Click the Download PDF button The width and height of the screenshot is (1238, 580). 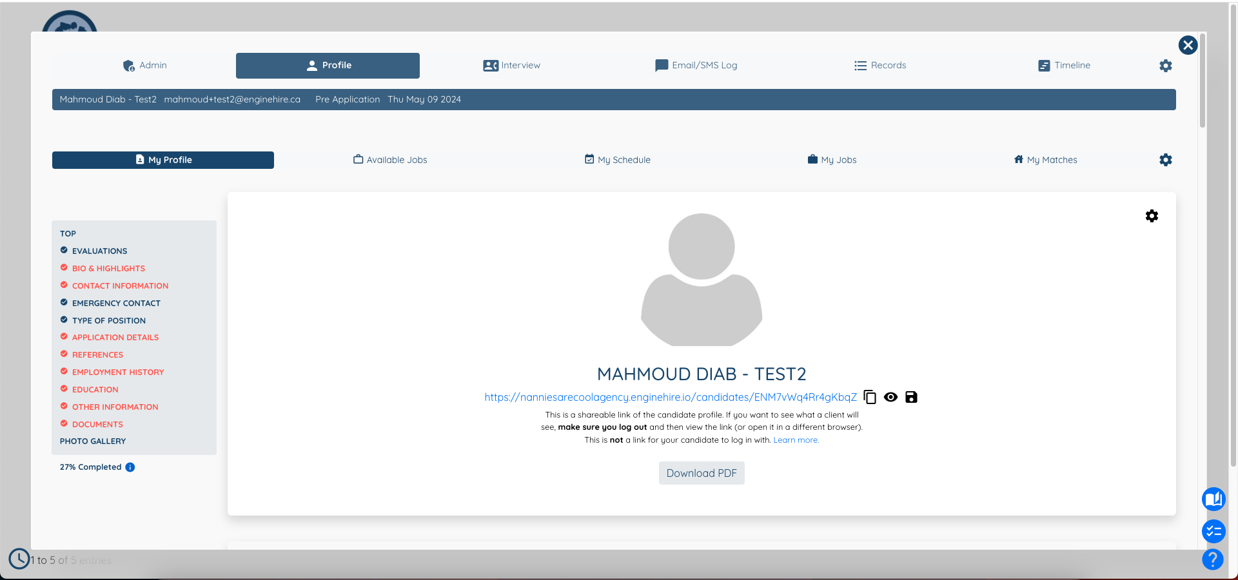click(x=701, y=472)
